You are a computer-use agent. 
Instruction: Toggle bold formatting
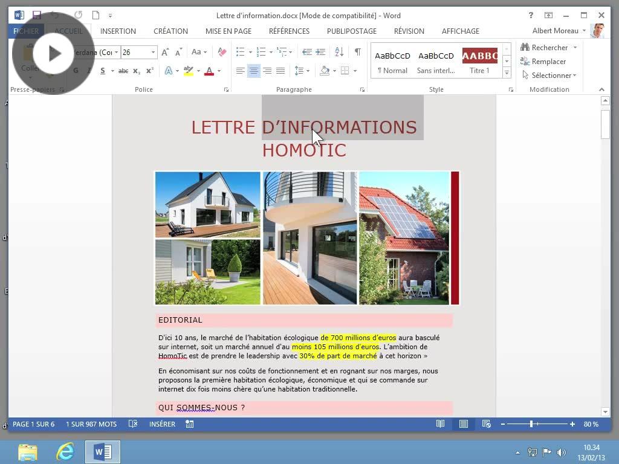click(x=74, y=71)
